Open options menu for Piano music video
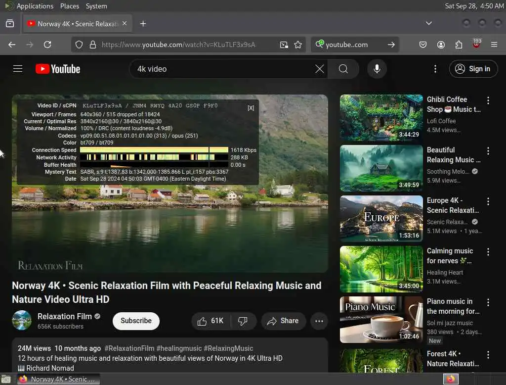Image resolution: width=506 pixels, height=385 pixels. click(488, 302)
